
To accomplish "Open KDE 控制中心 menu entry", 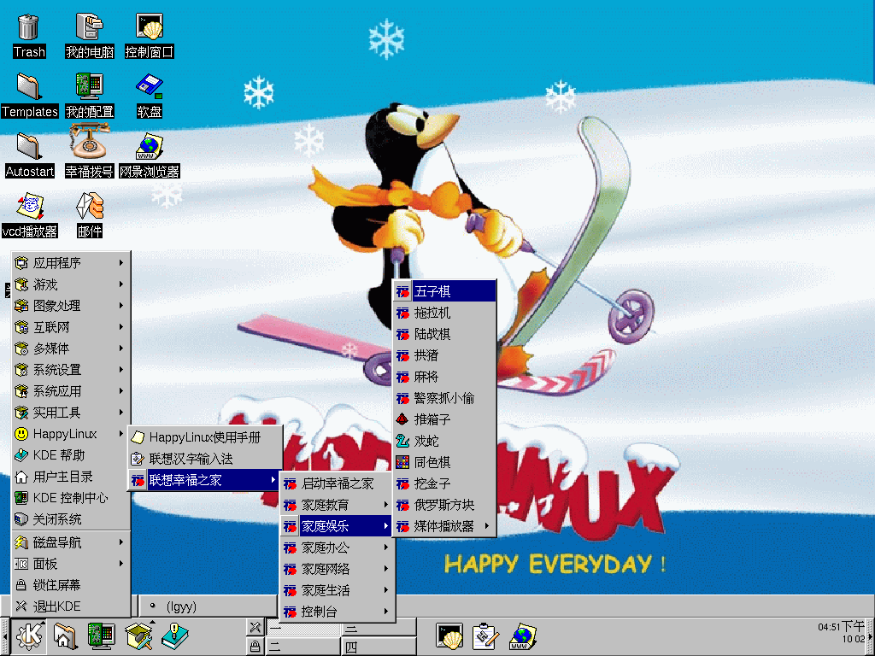I will tap(71, 498).
